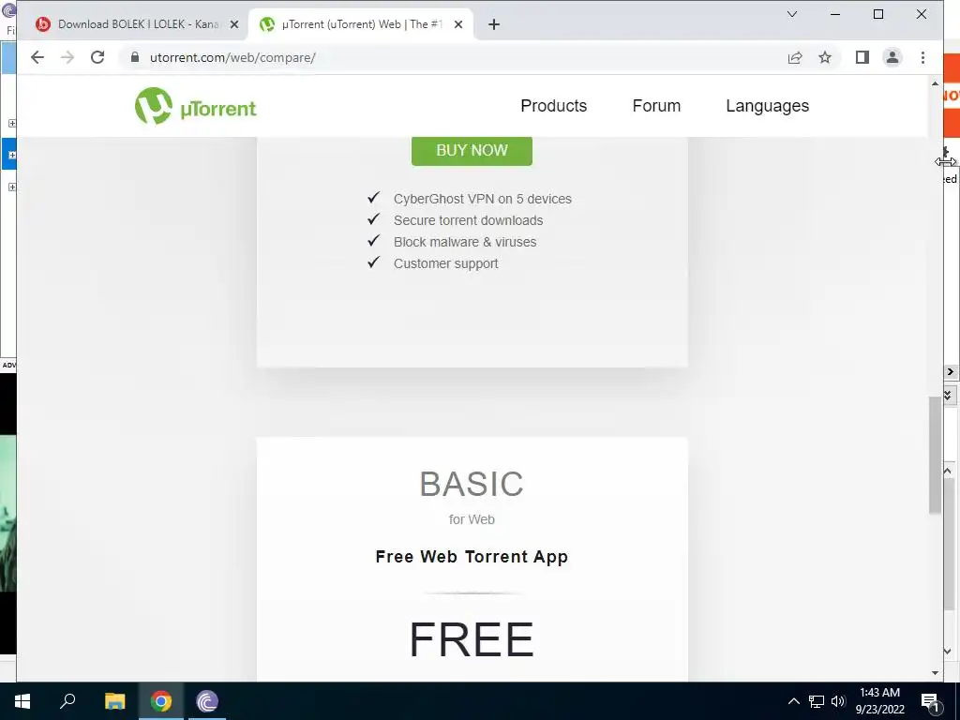Show hidden system tray icons
The image size is (960, 720).
[x=793, y=701]
